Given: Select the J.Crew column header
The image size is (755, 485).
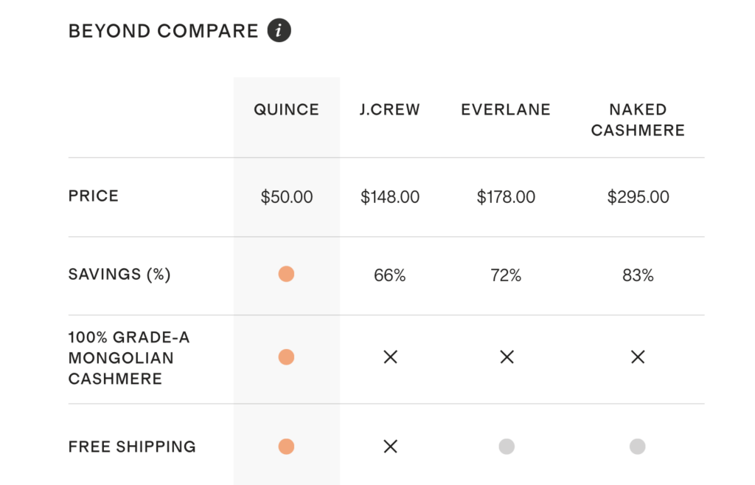Looking at the screenshot, I should point(390,110).
